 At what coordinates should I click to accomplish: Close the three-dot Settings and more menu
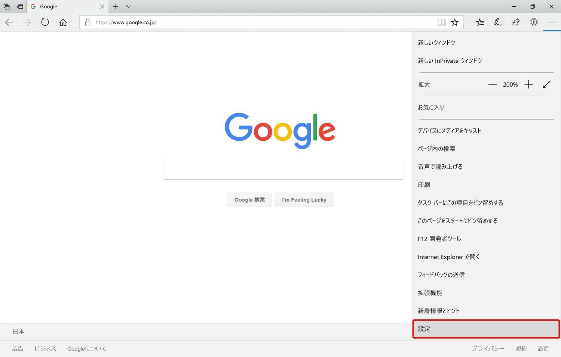[552, 22]
